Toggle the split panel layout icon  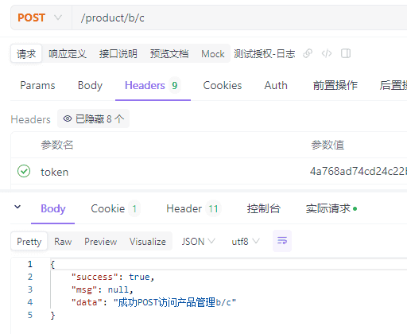[346, 53]
